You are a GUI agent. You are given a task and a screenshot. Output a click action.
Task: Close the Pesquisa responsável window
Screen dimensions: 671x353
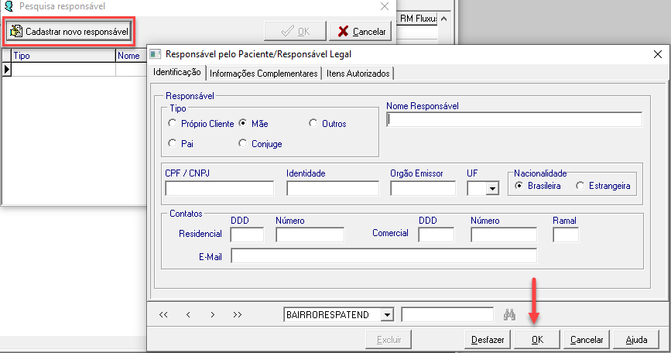[x=385, y=6]
